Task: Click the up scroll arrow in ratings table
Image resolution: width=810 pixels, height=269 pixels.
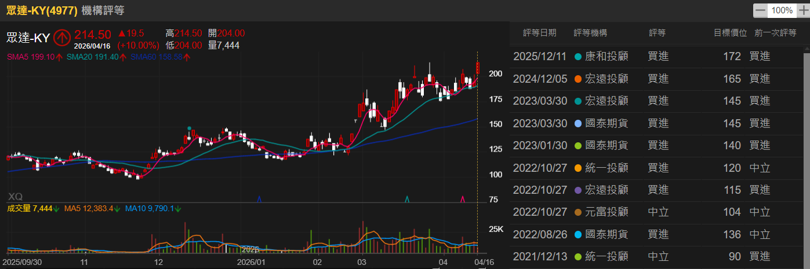Action: 806,49
